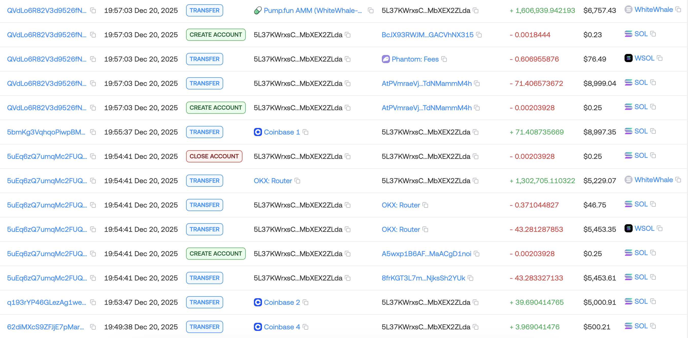Open the AtPVmraeVj address in the 71.406573672 row
This screenshot has width=688, height=338.
tap(427, 83)
